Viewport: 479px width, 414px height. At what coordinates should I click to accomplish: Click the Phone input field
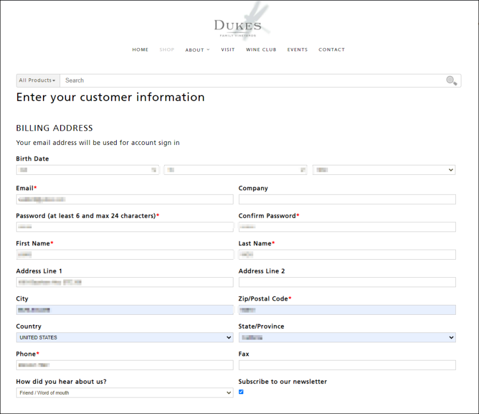click(124, 365)
